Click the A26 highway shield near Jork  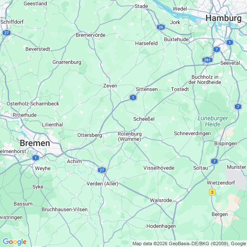tap(161, 27)
